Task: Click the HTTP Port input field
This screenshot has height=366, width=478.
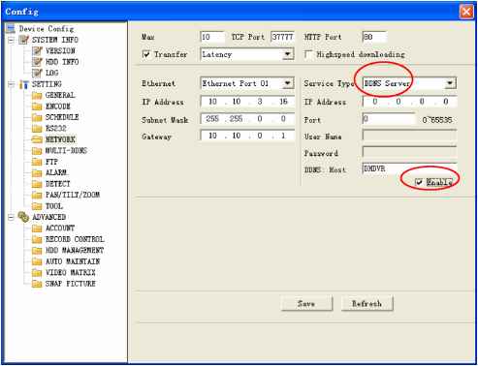Action: tap(374, 37)
